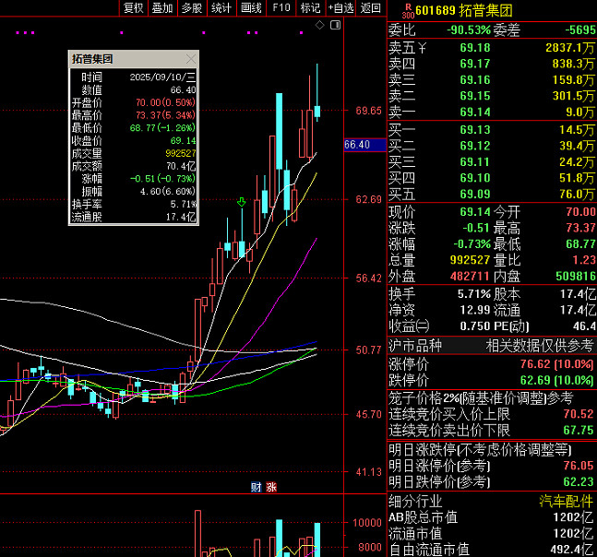Click the green down-arrow signal on chart

[242, 201]
